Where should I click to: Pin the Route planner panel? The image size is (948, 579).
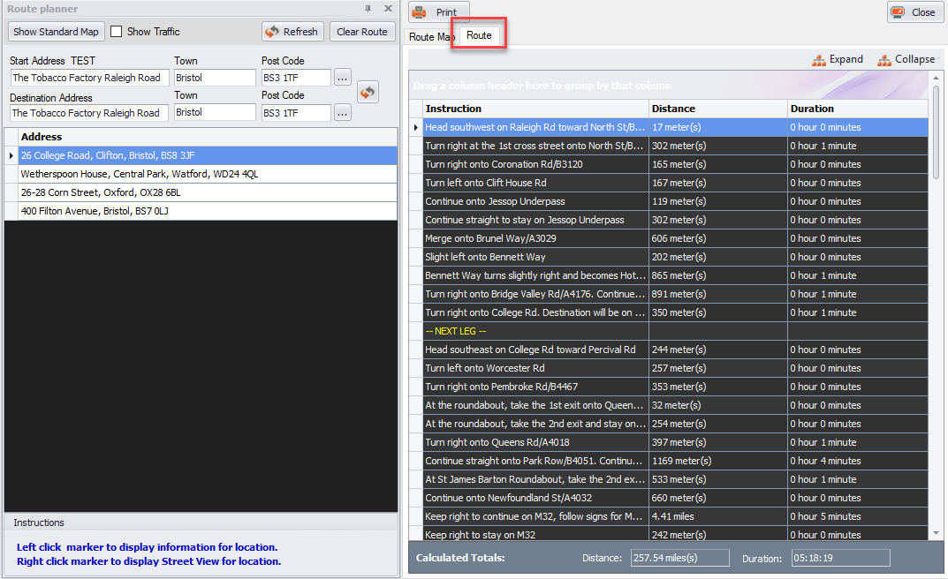(x=368, y=9)
